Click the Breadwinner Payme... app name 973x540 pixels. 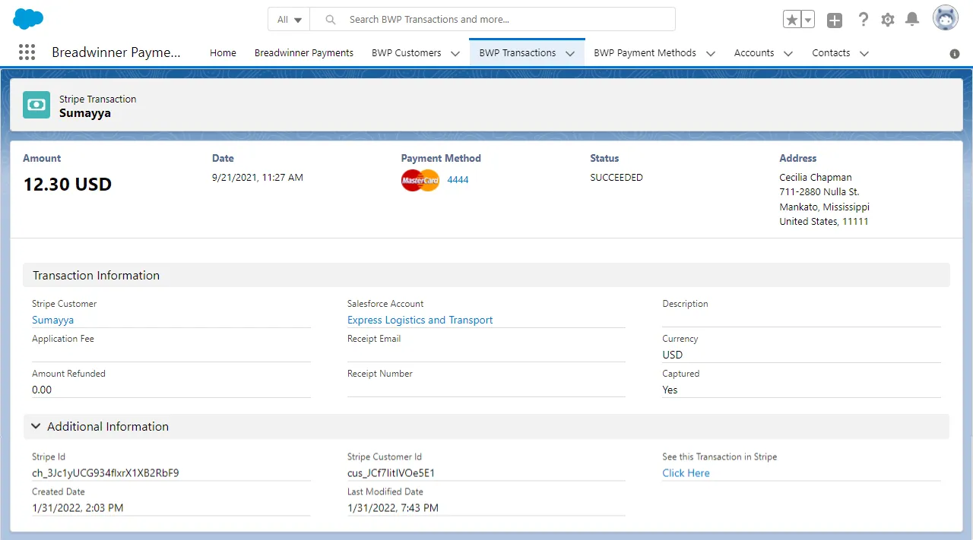click(x=116, y=52)
